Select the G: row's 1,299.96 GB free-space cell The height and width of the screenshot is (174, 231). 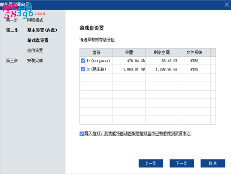point(161,69)
